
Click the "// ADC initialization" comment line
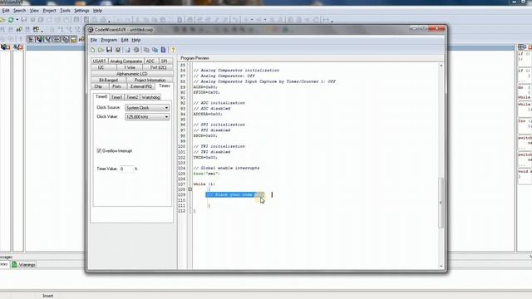[x=219, y=103]
